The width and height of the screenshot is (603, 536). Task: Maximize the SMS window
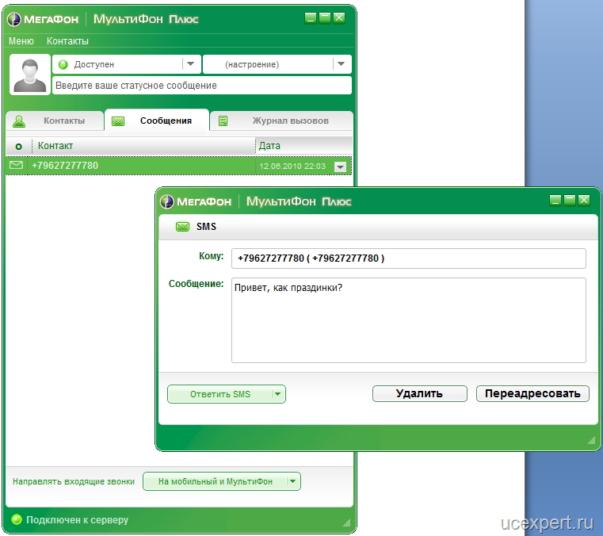tap(570, 200)
